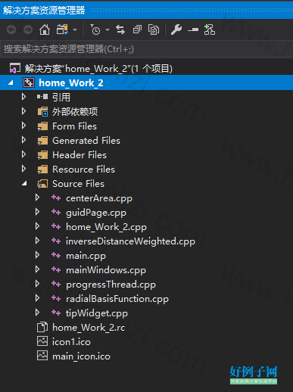Screen dimensions: 293x392
Task: Expand the Generated Files folder
Action: [x=23, y=140]
